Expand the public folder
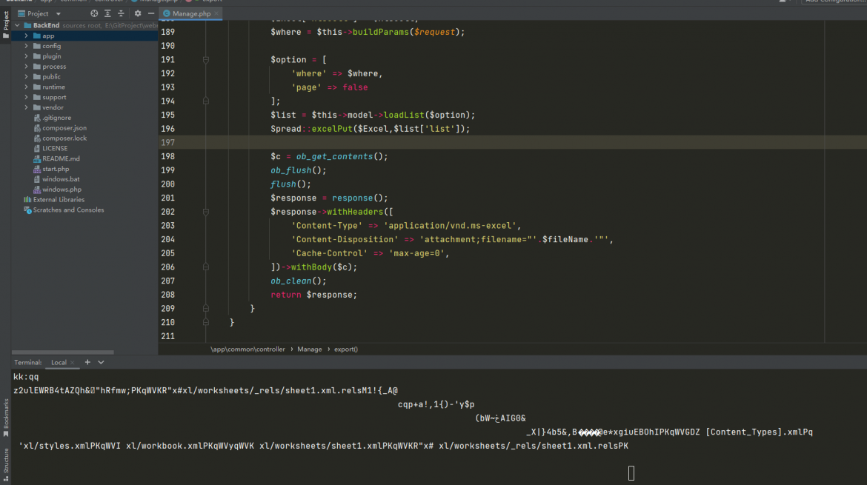Viewport: 867px width, 485px height. tap(26, 77)
